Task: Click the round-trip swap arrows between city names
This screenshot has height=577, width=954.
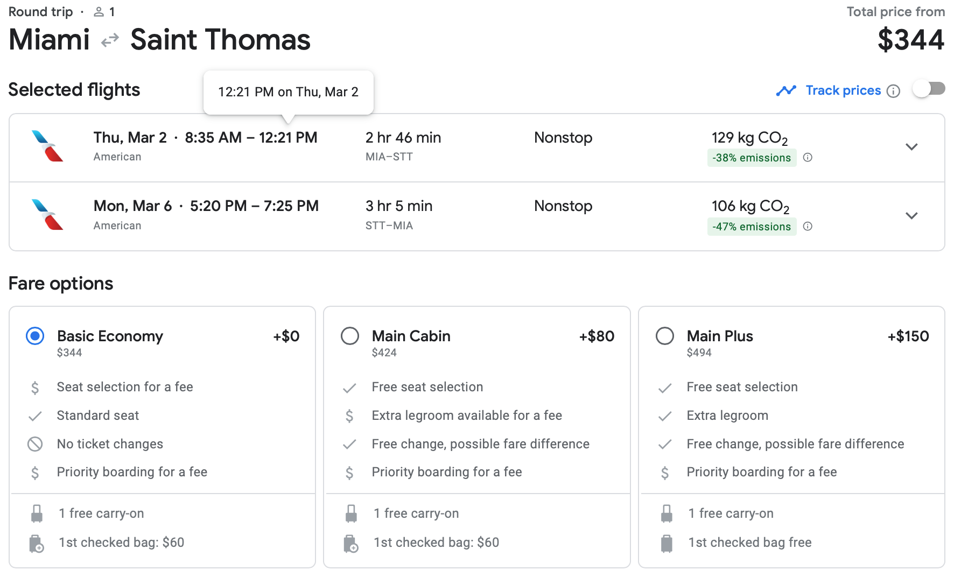Action: pos(109,39)
